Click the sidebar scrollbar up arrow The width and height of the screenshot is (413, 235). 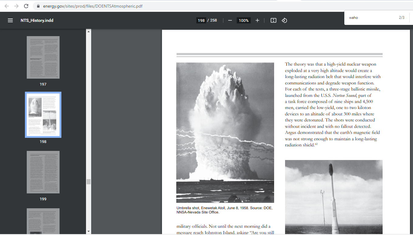(x=89, y=31)
